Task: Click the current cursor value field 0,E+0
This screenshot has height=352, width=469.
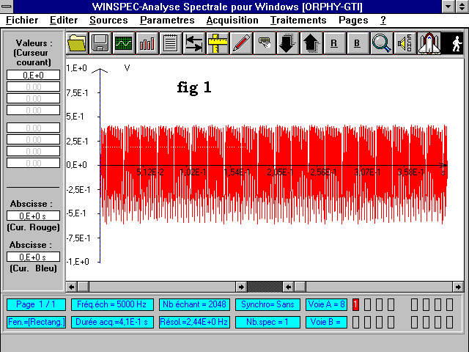Action: pos(33,75)
